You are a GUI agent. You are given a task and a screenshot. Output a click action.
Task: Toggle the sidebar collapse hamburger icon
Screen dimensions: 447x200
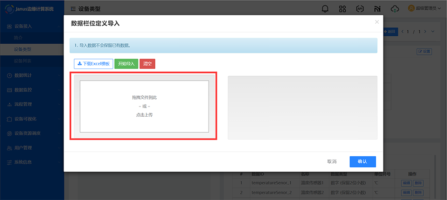click(73, 9)
